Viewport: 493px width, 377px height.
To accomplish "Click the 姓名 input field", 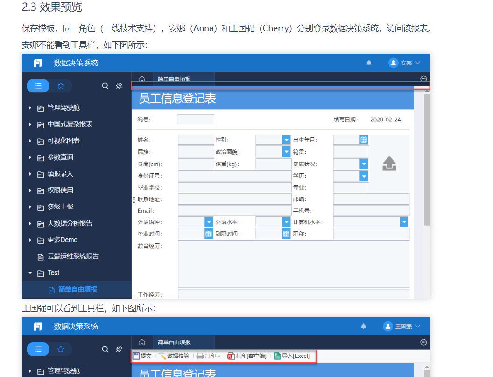I will coord(196,140).
